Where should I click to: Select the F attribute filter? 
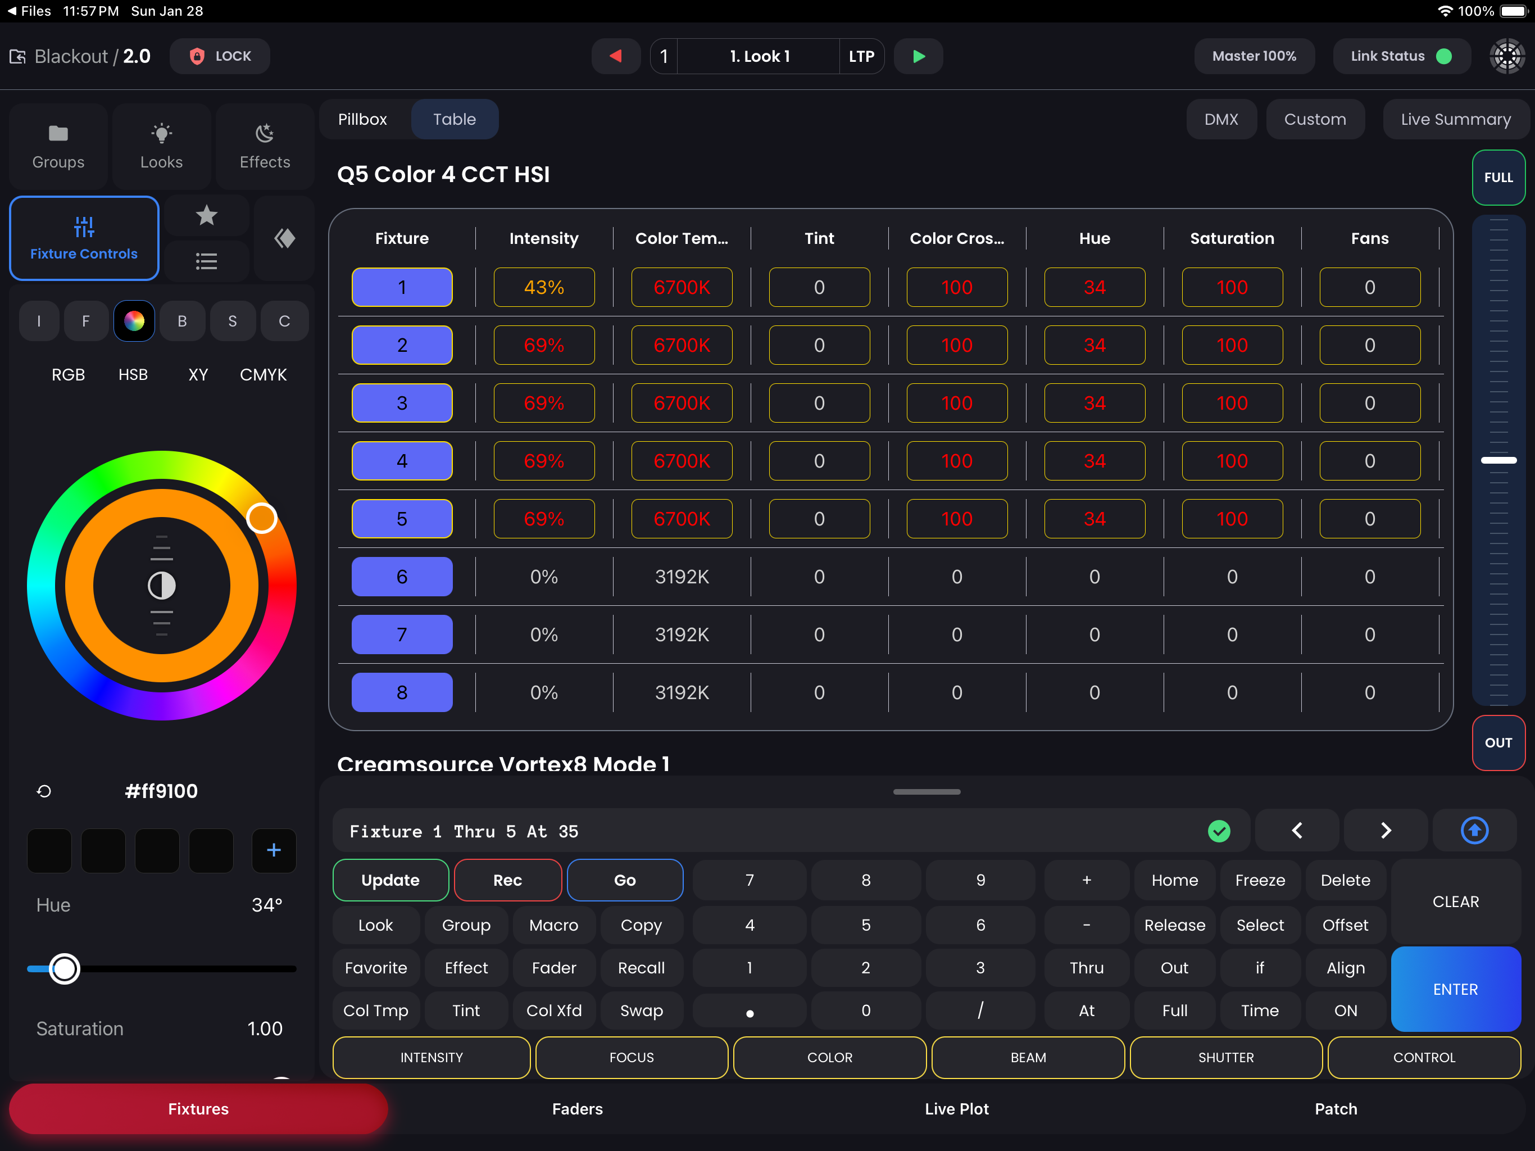tap(86, 321)
